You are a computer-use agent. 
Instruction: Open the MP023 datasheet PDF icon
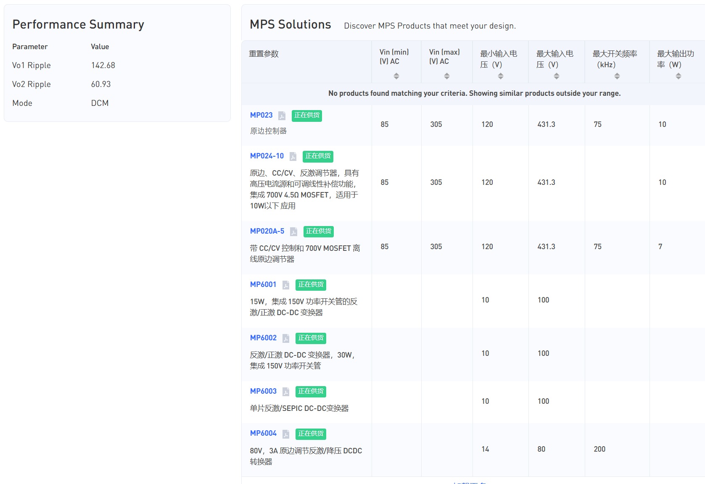tap(282, 116)
